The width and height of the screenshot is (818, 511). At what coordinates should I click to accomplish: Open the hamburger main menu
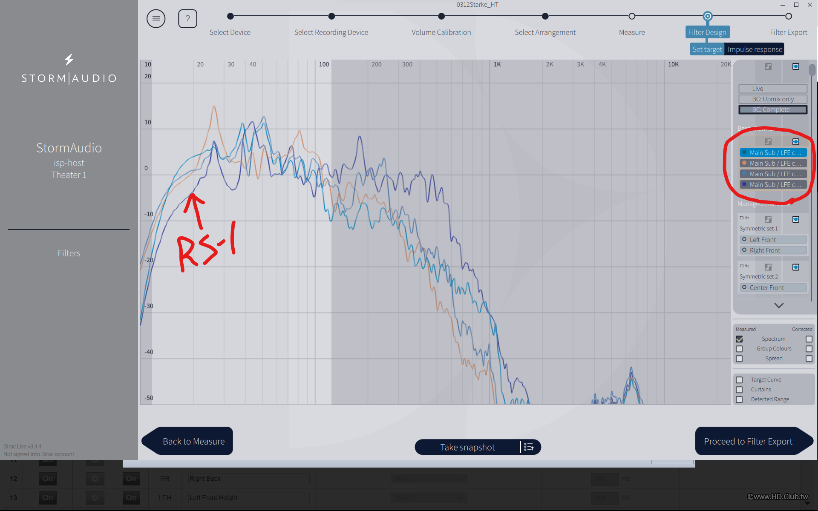pyautogui.click(x=156, y=19)
